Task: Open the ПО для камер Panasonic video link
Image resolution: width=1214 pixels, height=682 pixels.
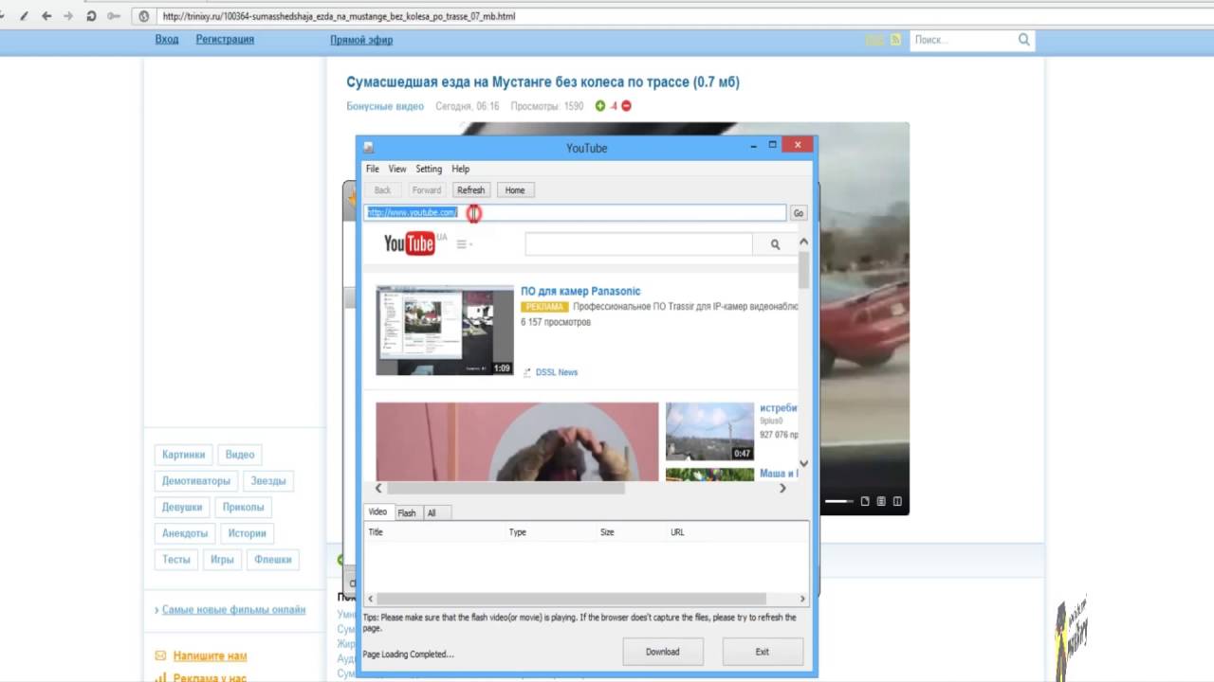Action: pos(580,291)
